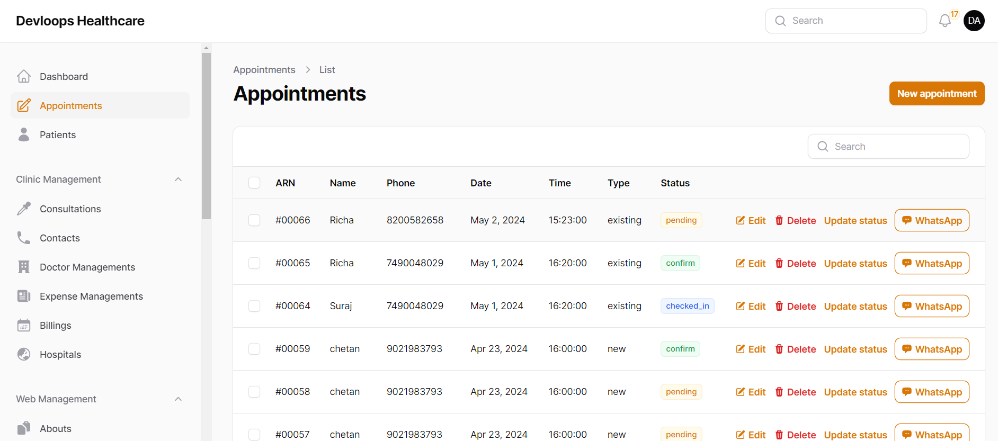Viewport: 998px width, 441px height.
Task: Collapse the Clinic Management section
Action: (x=179, y=179)
